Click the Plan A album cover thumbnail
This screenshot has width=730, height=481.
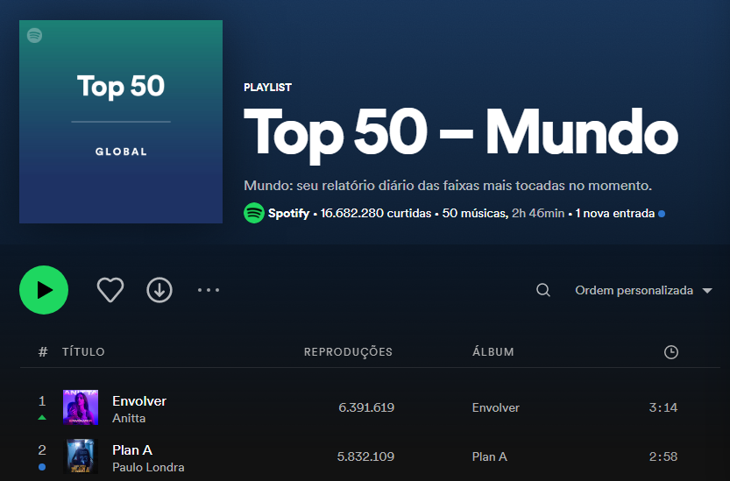pos(81,456)
